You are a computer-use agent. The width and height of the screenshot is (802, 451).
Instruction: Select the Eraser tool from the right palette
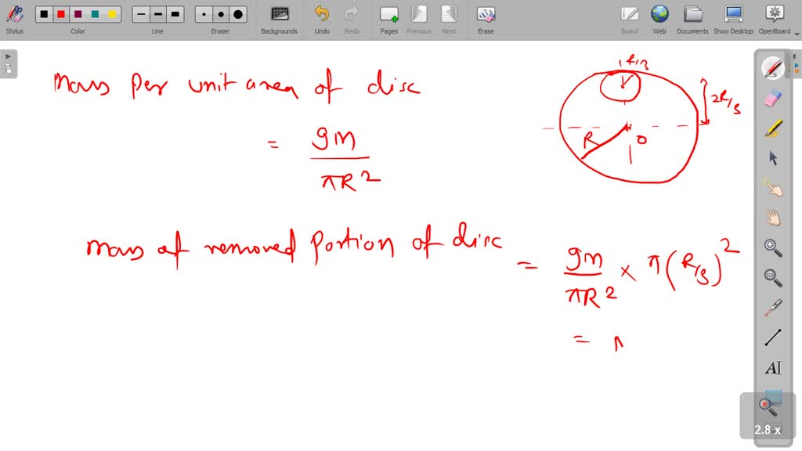point(772,97)
